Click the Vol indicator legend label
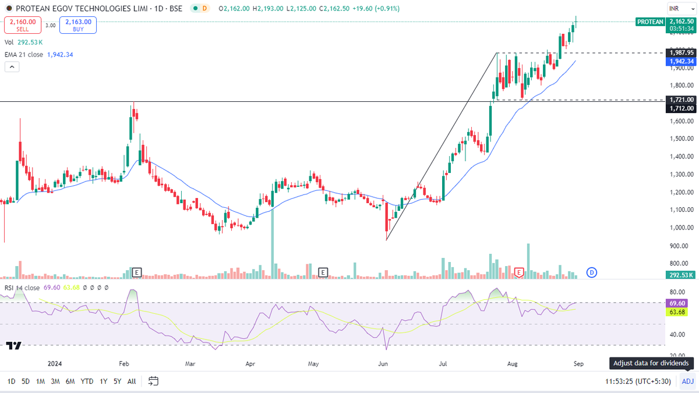This screenshot has width=699, height=393. click(x=9, y=43)
